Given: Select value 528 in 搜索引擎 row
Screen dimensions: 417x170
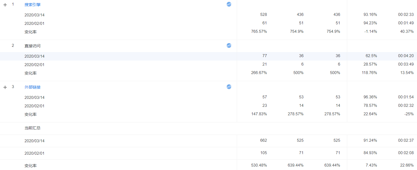Looking at the screenshot, I should click(264, 15).
